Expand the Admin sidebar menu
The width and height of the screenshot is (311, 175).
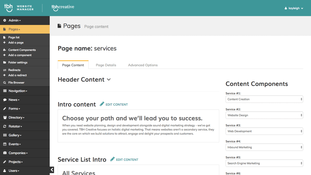point(25,20)
